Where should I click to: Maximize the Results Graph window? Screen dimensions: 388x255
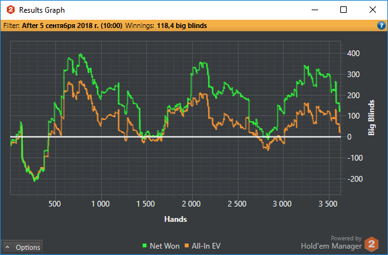tap(343, 10)
